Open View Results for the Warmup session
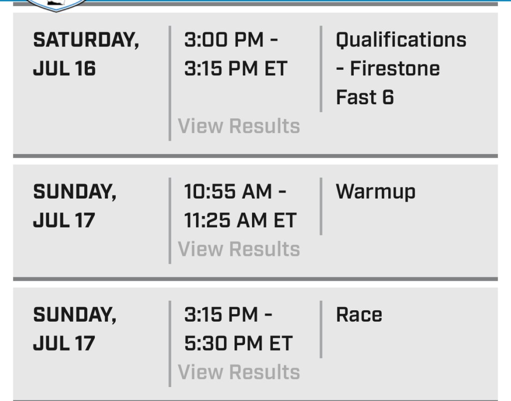511x401 pixels. coord(239,249)
